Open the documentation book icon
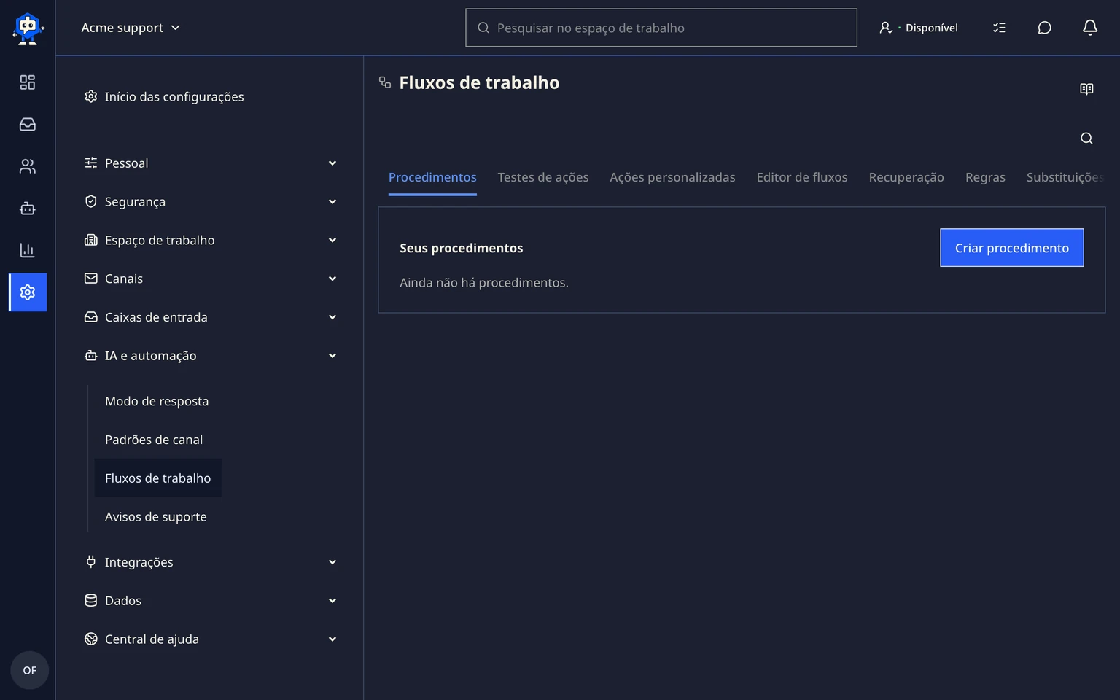This screenshot has width=1120, height=700. [1086, 89]
